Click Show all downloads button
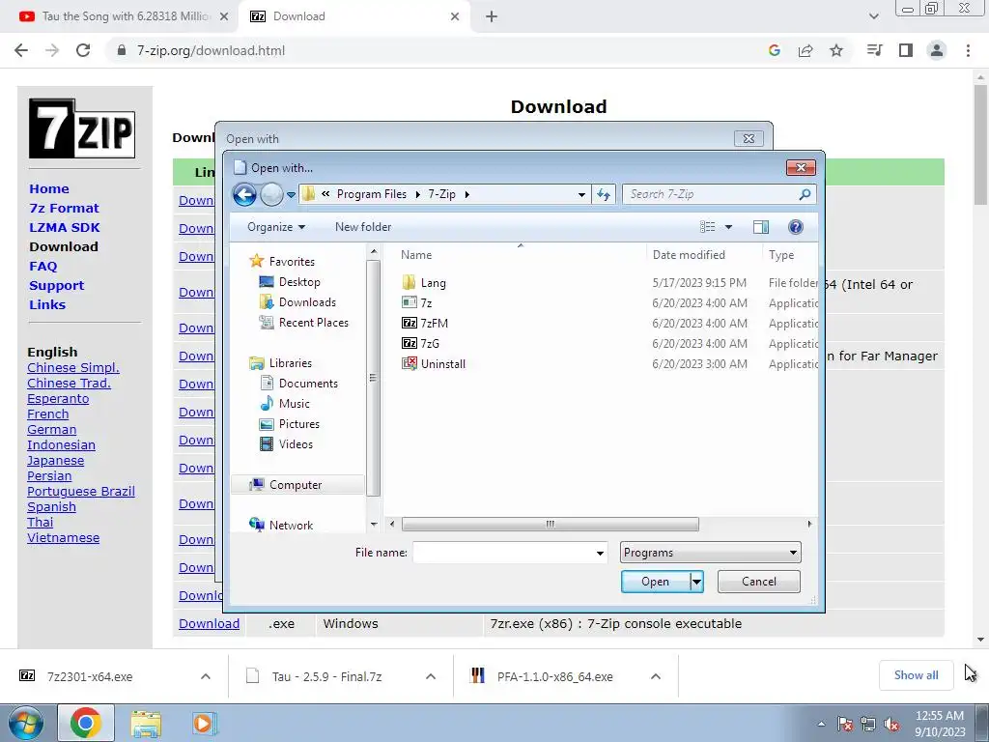Image resolution: width=989 pixels, height=742 pixels. [916, 675]
